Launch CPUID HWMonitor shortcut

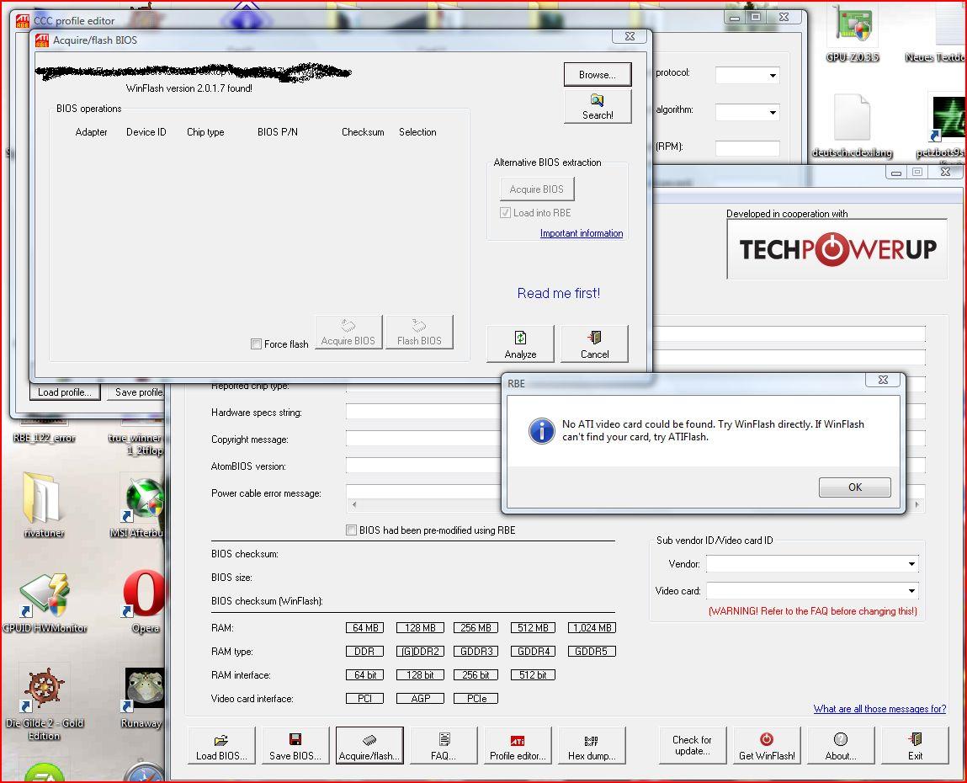(x=45, y=603)
